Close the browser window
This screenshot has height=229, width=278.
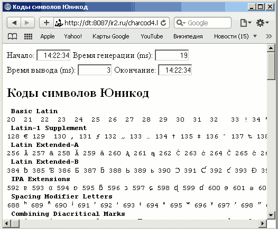pyautogui.click(x=270, y=7)
